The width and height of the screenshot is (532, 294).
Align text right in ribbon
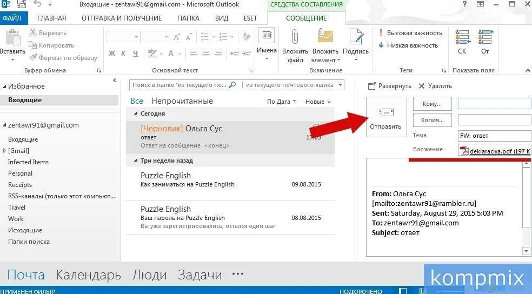[218, 54]
